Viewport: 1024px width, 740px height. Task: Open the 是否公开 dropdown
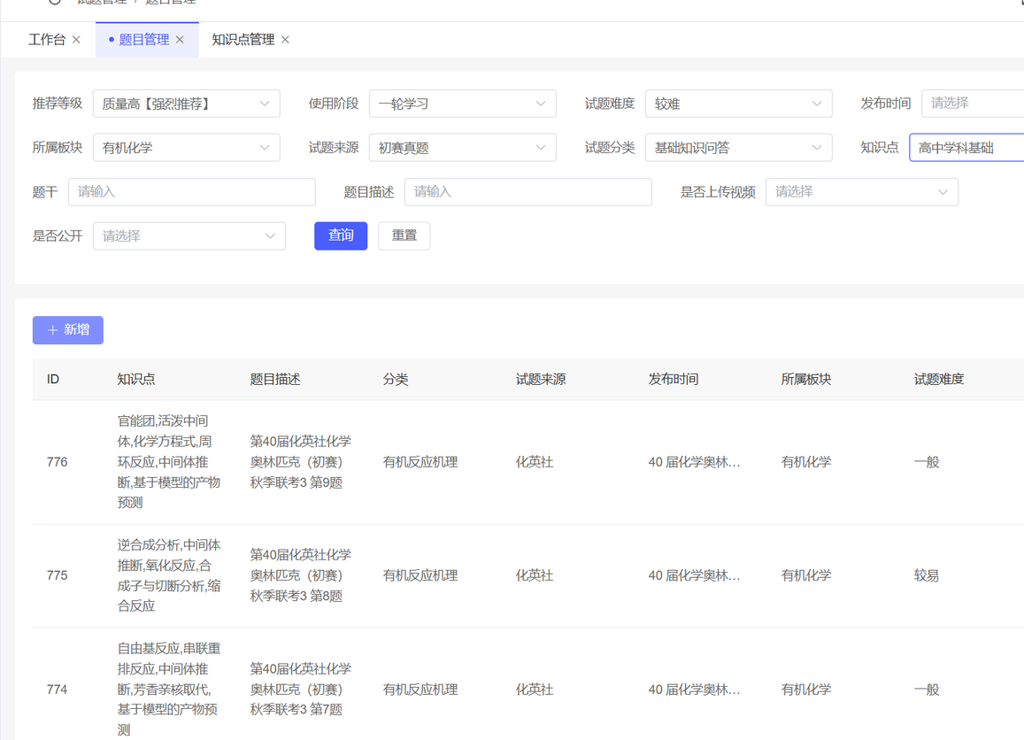189,235
